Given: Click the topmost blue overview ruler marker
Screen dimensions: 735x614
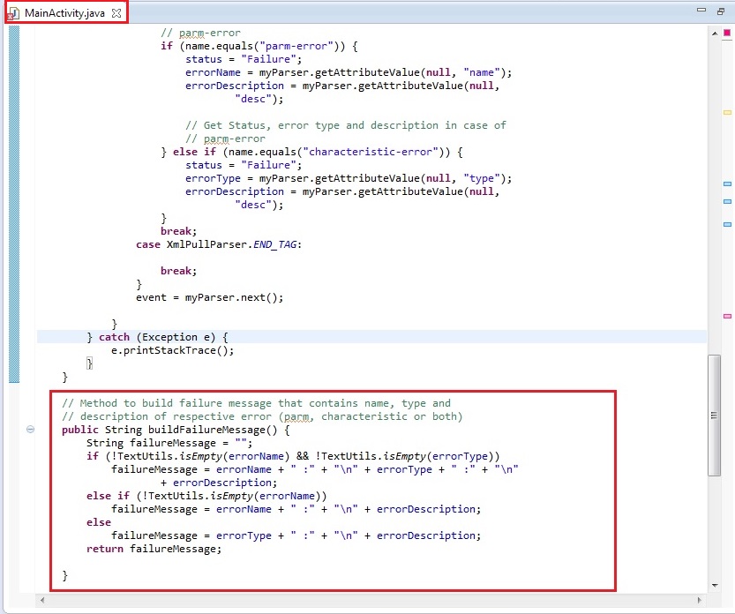Looking at the screenshot, I should [x=727, y=183].
